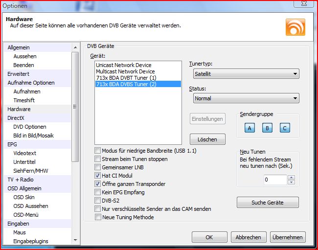
Task: Open the Aufnahmen page
Action: tap(37, 91)
